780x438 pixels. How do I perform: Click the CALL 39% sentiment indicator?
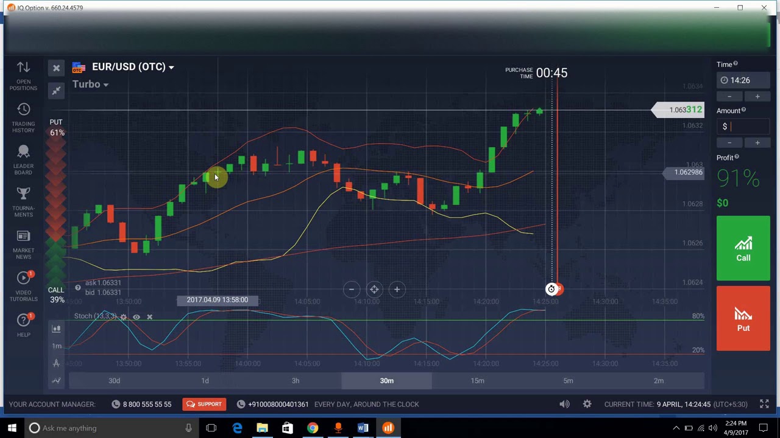[x=56, y=295]
